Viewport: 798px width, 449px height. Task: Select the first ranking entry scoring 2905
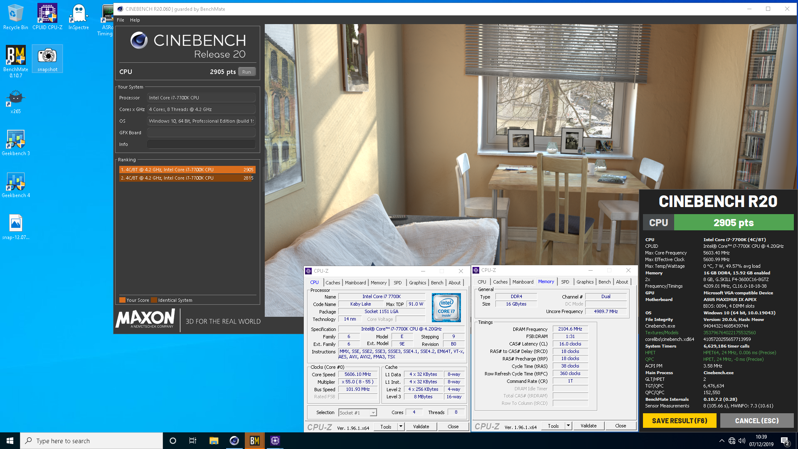(x=187, y=170)
